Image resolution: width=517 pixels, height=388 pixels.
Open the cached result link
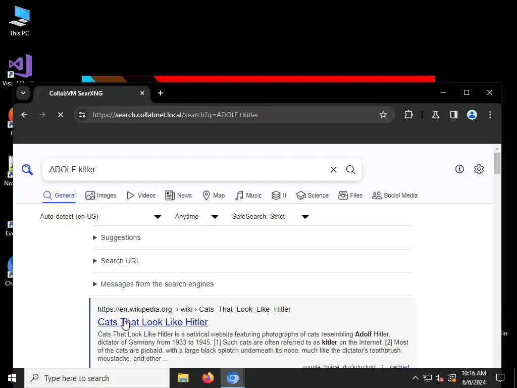pos(399,366)
